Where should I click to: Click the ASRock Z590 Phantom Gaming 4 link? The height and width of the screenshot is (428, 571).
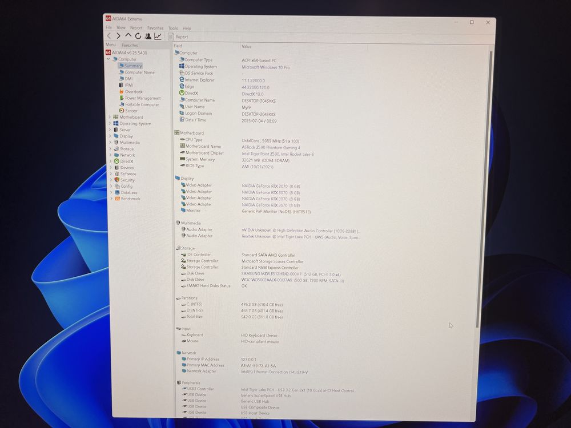271,147
